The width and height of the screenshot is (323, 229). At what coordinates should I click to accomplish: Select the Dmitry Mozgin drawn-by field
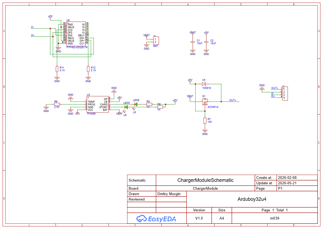coord(171,194)
